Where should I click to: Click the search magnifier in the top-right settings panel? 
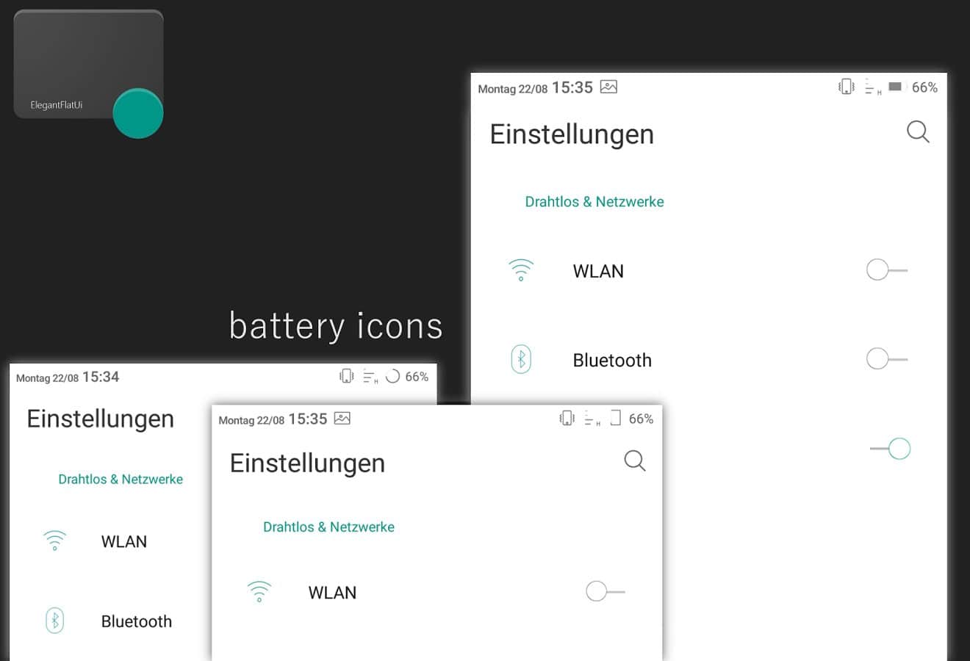(918, 132)
